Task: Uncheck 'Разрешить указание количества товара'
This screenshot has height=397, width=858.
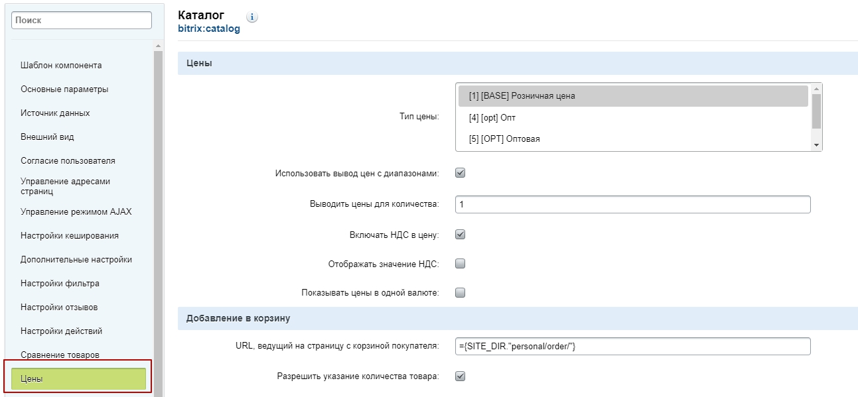Action: click(x=461, y=376)
